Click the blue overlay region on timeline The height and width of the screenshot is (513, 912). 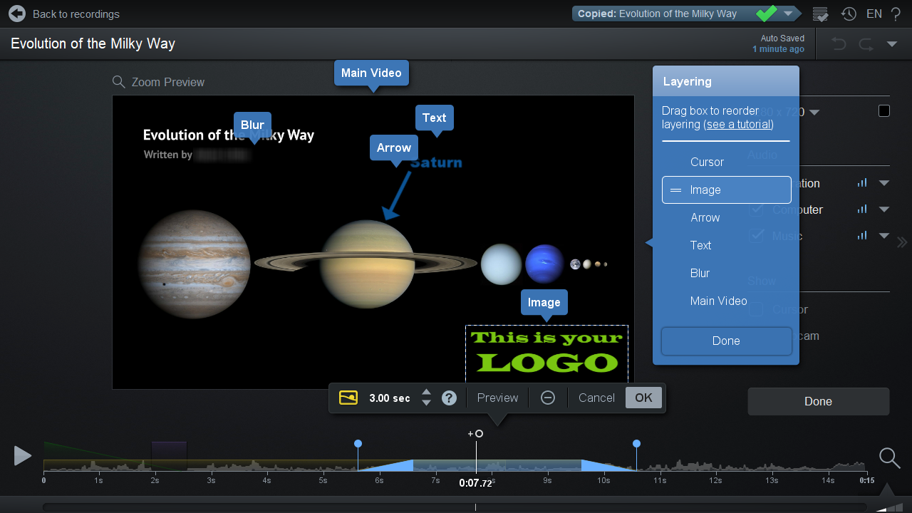pos(497,465)
